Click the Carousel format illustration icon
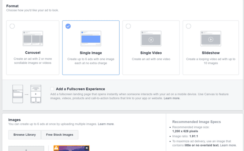 pos(33,38)
